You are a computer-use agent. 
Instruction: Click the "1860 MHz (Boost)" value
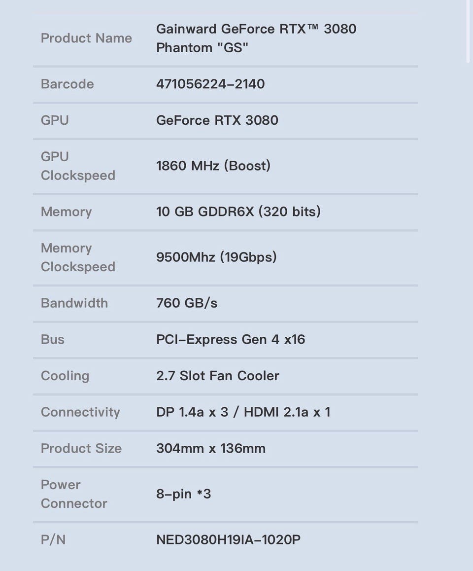coord(213,166)
